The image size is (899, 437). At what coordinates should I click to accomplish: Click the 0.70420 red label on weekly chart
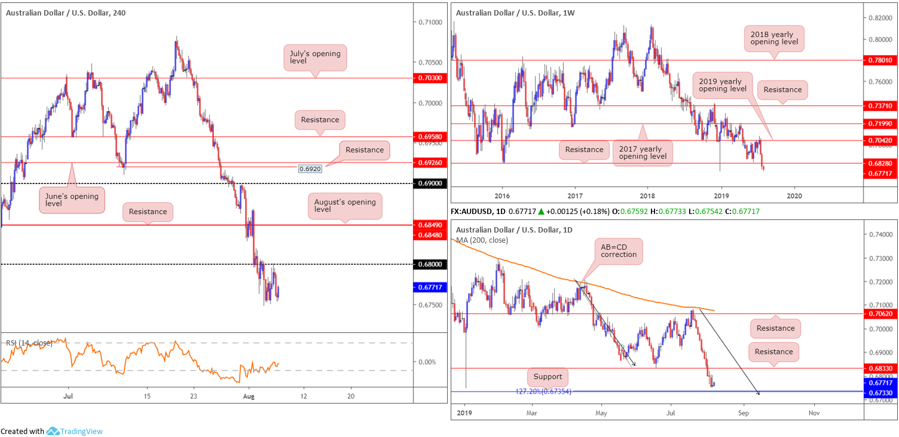tap(880, 140)
